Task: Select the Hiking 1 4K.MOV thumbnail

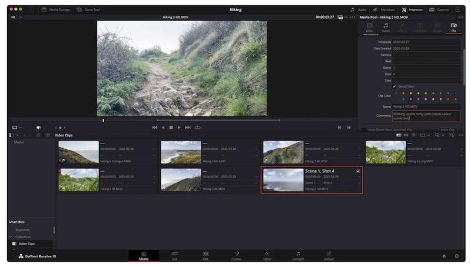Action: pos(283,152)
